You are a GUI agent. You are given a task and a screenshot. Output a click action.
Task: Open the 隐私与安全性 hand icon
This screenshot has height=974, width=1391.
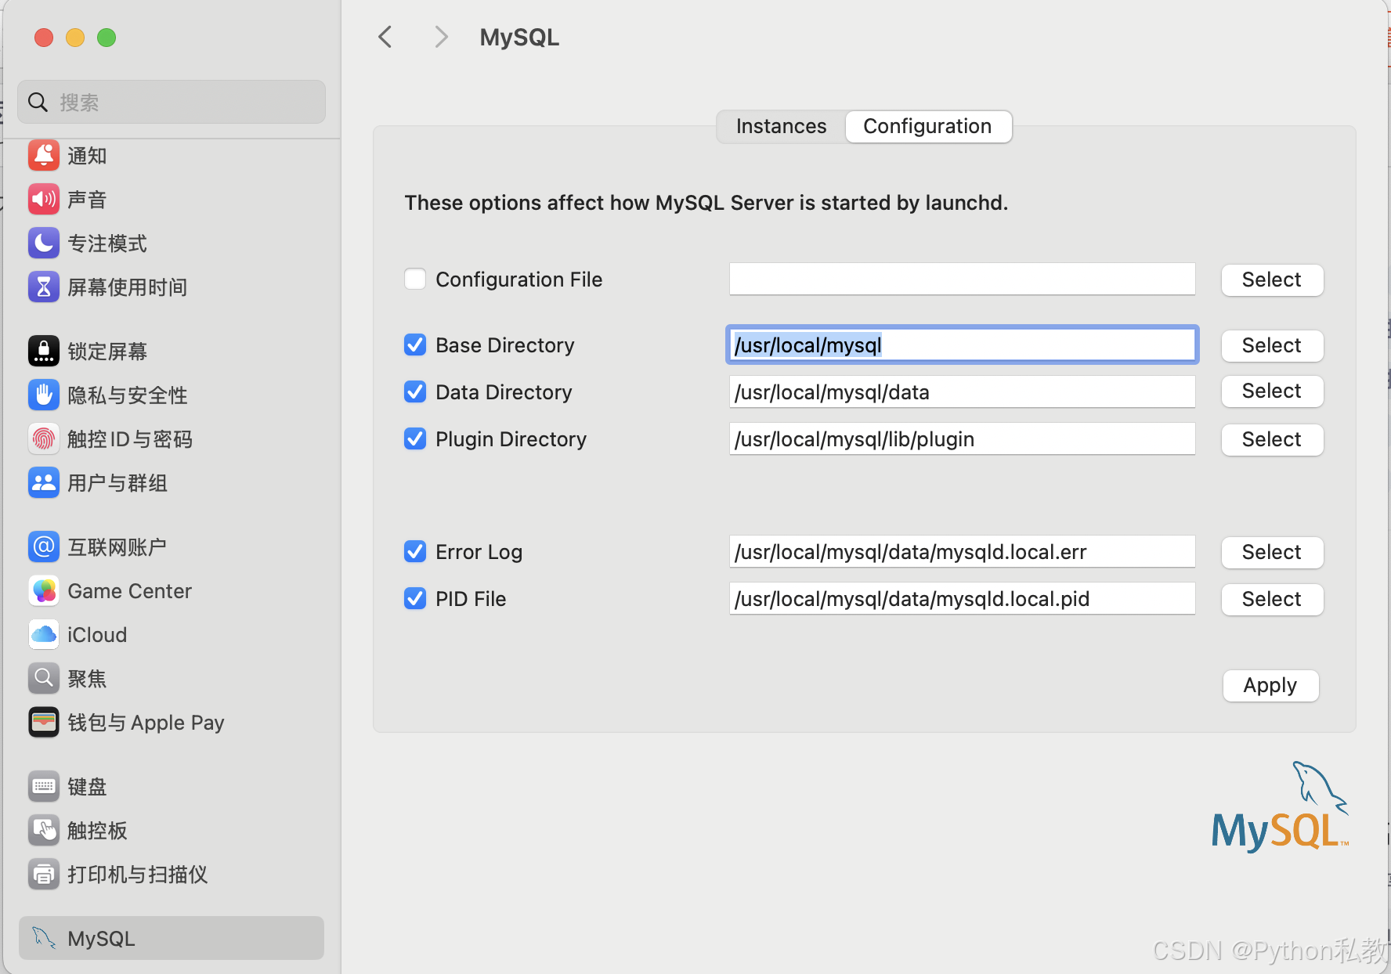tap(44, 395)
